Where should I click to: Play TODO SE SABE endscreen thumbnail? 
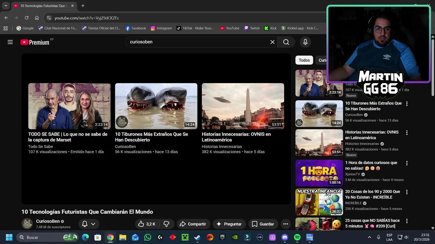(69, 106)
